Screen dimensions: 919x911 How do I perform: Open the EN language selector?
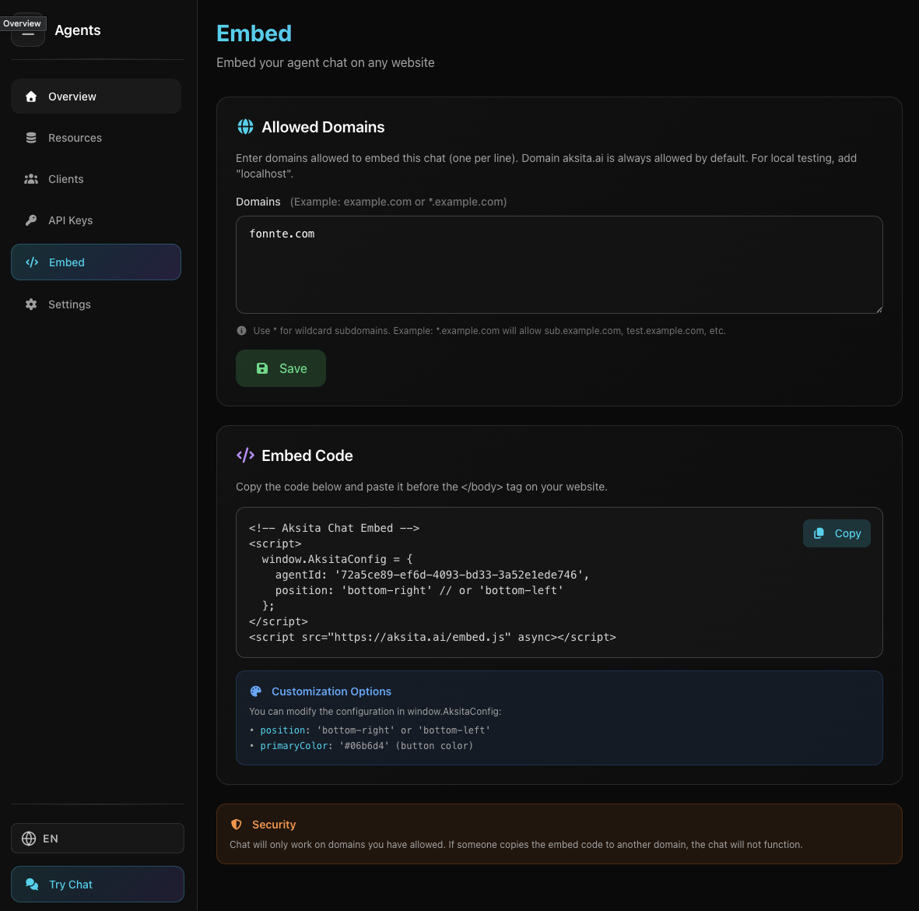(x=97, y=839)
